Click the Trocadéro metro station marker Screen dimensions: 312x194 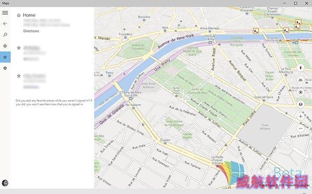pos(125,37)
